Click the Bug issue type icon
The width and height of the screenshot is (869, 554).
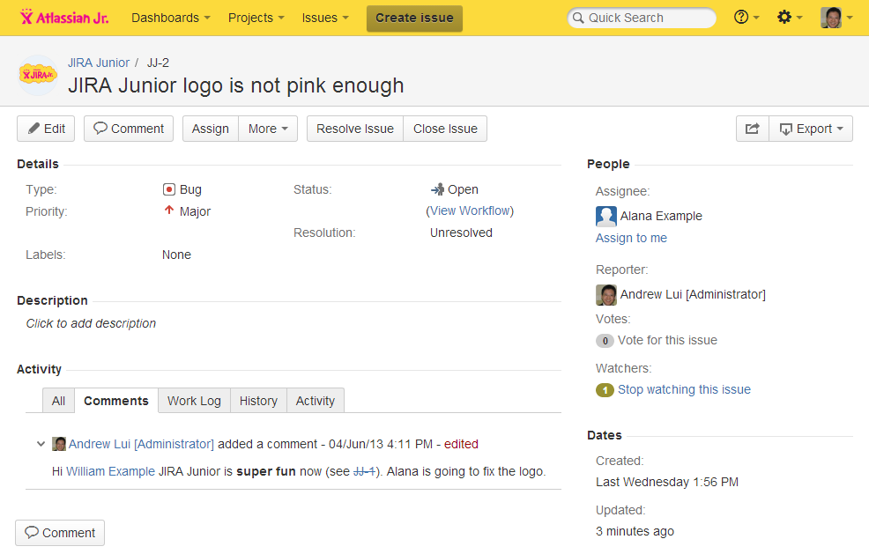pyautogui.click(x=169, y=189)
